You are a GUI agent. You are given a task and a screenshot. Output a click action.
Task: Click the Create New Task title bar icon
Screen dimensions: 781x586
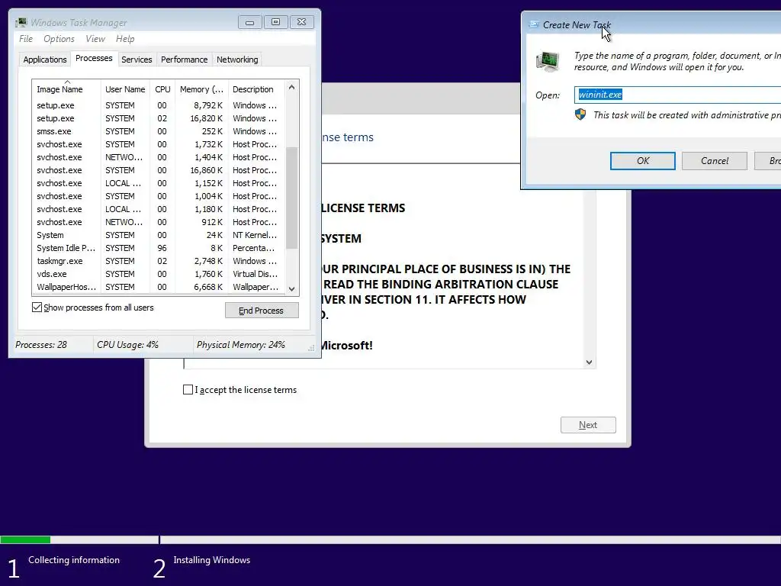pos(534,24)
